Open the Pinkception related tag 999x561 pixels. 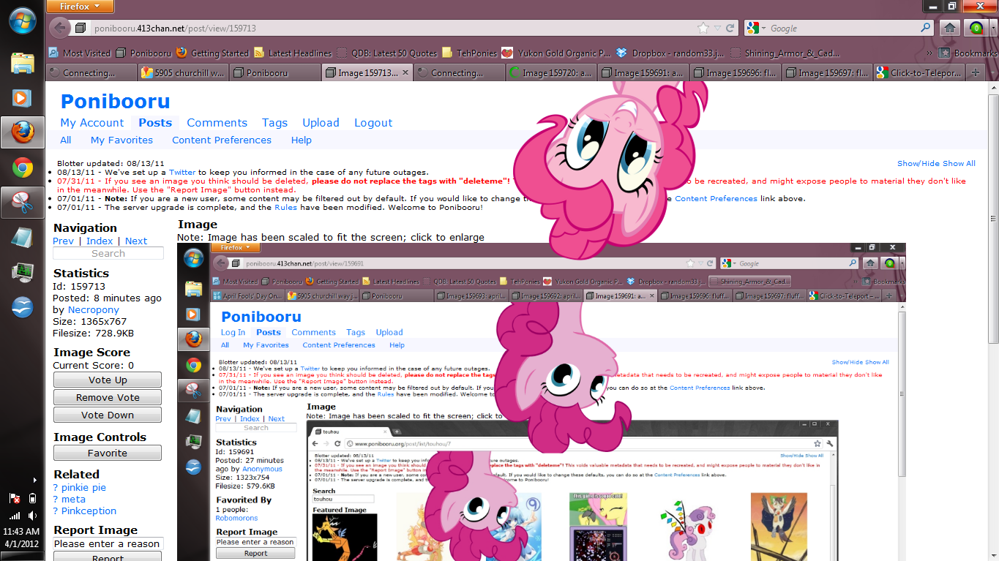89,511
